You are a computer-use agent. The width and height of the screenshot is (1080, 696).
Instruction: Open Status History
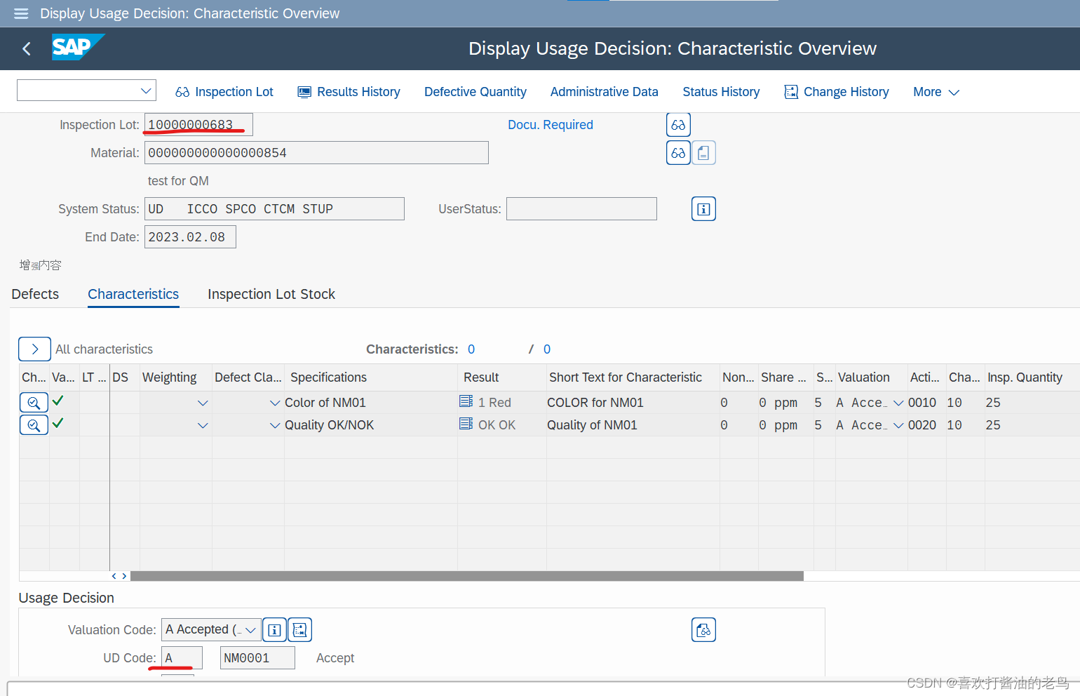(x=721, y=91)
